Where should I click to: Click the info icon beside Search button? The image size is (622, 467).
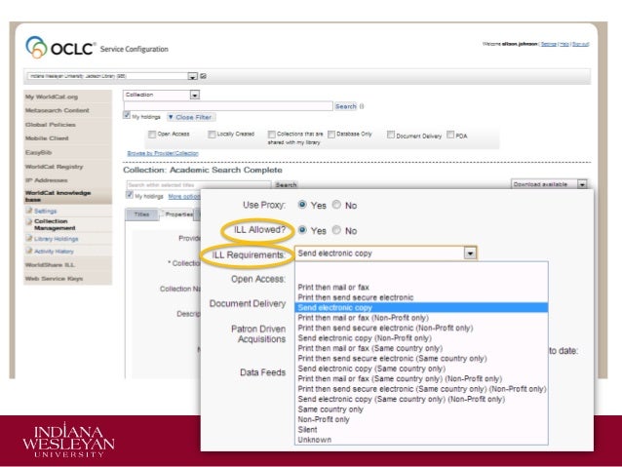pyautogui.click(x=362, y=106)
